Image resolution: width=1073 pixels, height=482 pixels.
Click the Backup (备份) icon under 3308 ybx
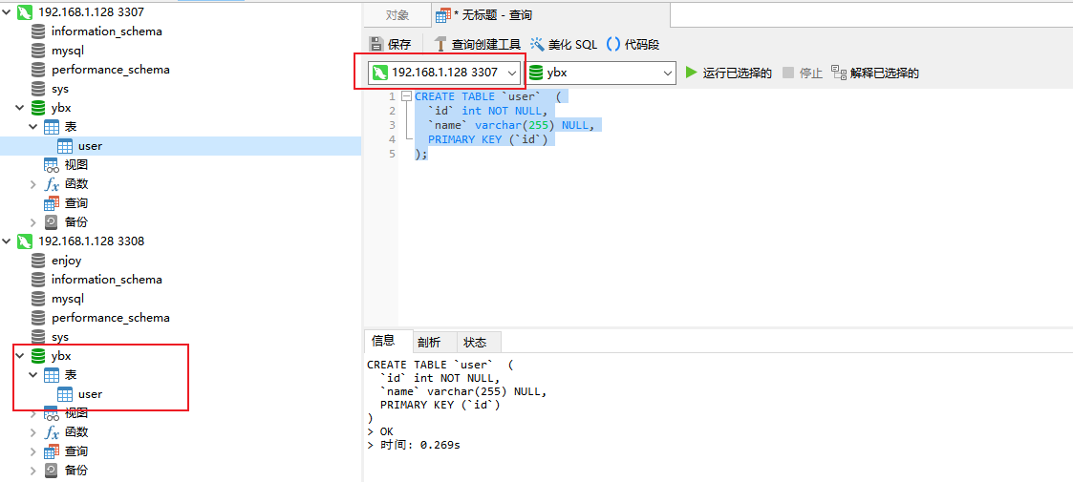[52, 471]
